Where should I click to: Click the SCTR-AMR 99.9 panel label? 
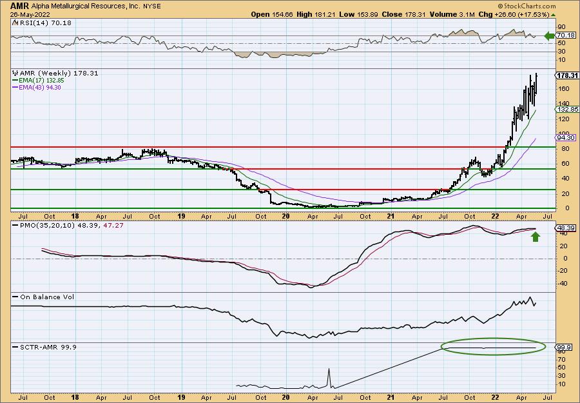pyautogui.click(x=48, y=347)
